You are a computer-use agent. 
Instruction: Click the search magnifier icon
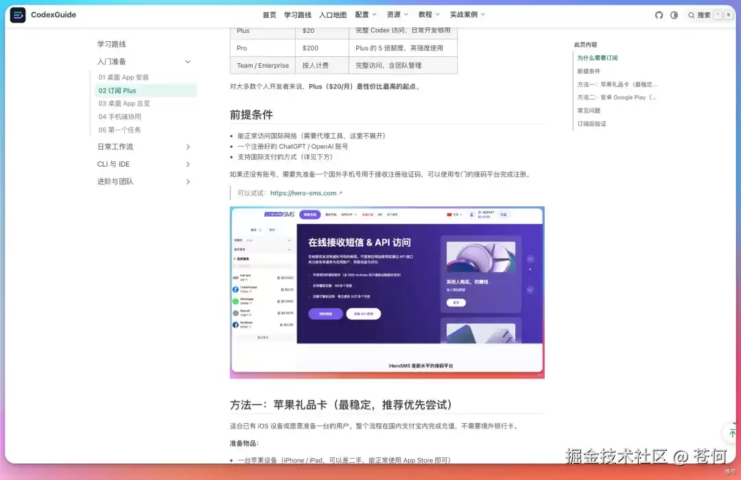click(x=691, y=15)
